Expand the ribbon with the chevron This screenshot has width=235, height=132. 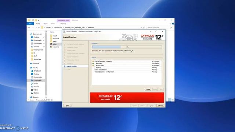tap(170, 23)
